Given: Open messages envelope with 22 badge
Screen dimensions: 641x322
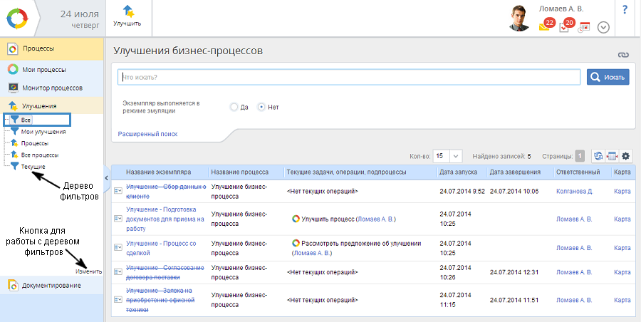Looking at the screenshot, I should point(546,26).
